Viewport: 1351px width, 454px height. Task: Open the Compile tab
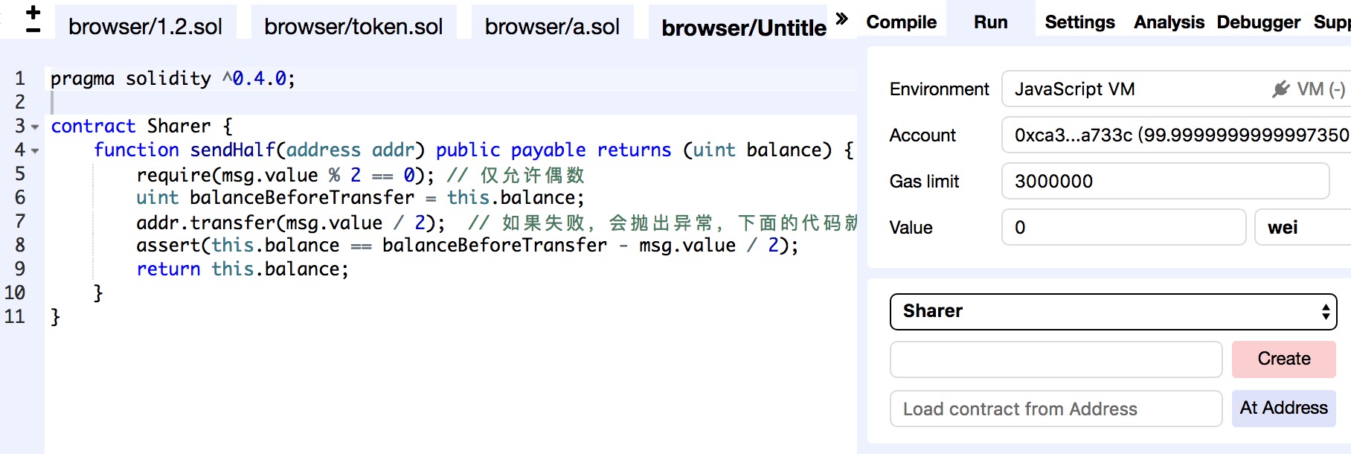click(x=901, y=22)
